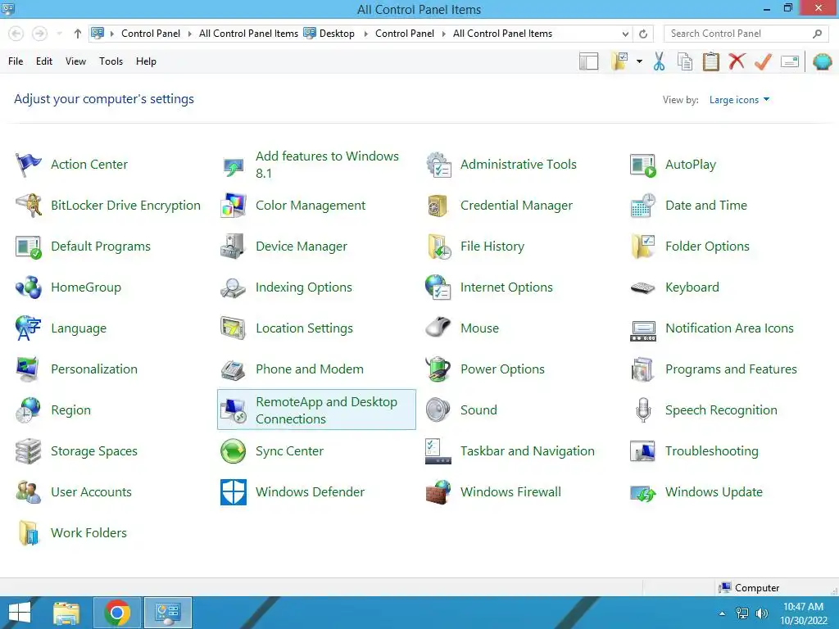Click the orange checkmark toolbar icon

point(763,61)
